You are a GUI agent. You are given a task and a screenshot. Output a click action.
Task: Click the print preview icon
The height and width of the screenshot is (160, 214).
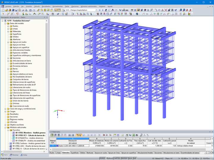(x=26, y=10)
